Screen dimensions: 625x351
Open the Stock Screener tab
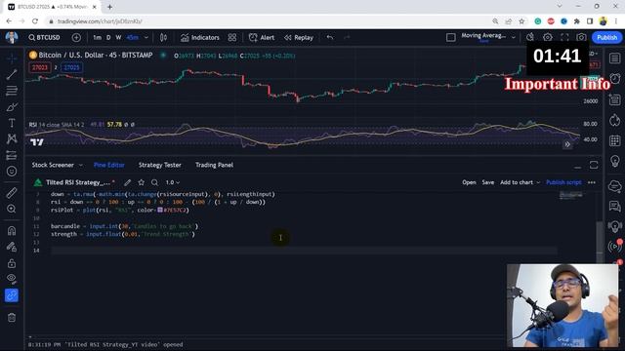(x=53, y=165)
